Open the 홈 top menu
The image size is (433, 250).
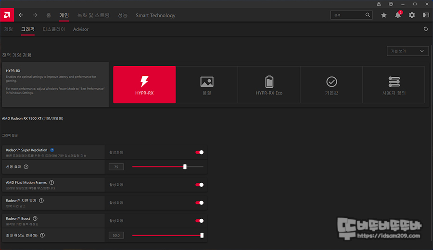point(49,15)
